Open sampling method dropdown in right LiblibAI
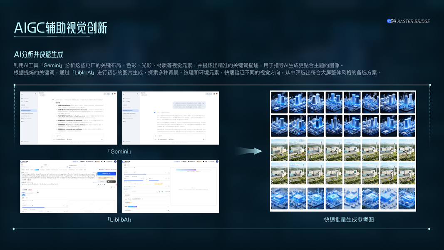Image resolution: width=444 pixels, height=250 pixels. coord(146,170)
